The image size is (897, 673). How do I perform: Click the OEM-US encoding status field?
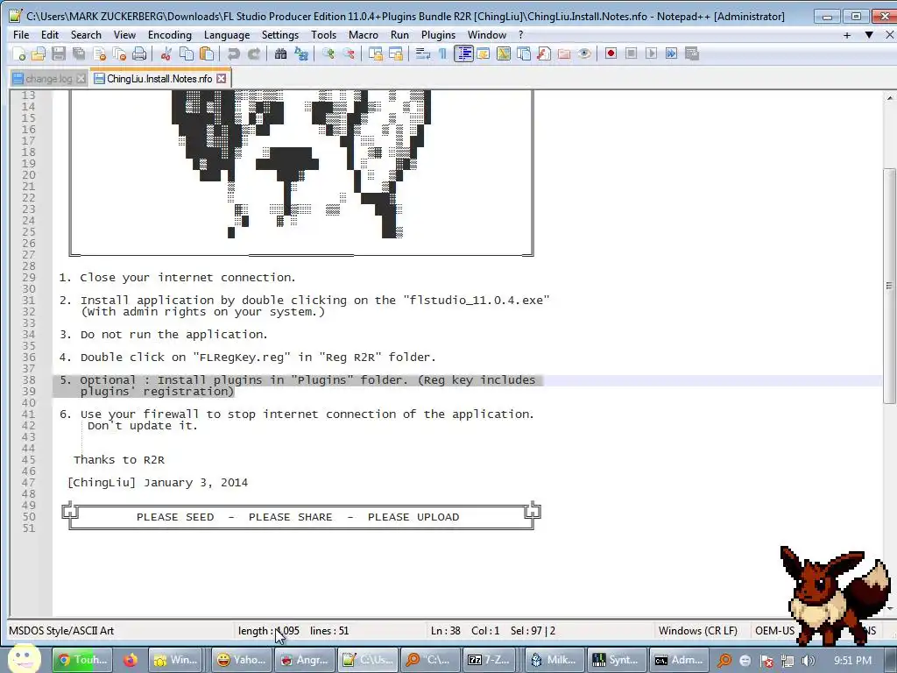pos(774,631)
